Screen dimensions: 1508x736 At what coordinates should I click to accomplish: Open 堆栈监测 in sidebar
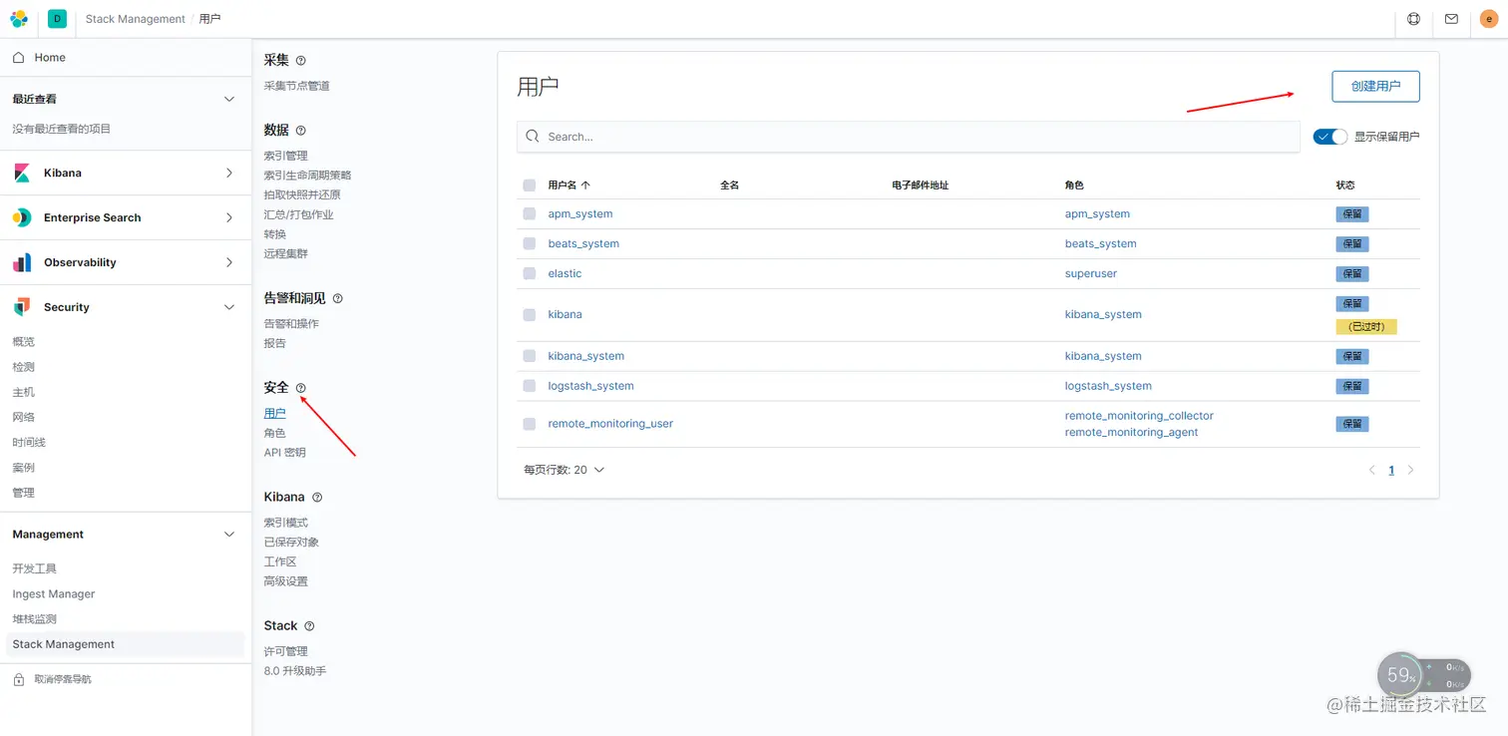pyautogui.click(x=35, y=619)
